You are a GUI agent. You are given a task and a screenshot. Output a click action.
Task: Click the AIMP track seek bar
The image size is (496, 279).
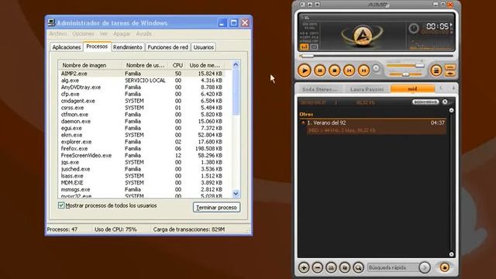pos(377,56)
